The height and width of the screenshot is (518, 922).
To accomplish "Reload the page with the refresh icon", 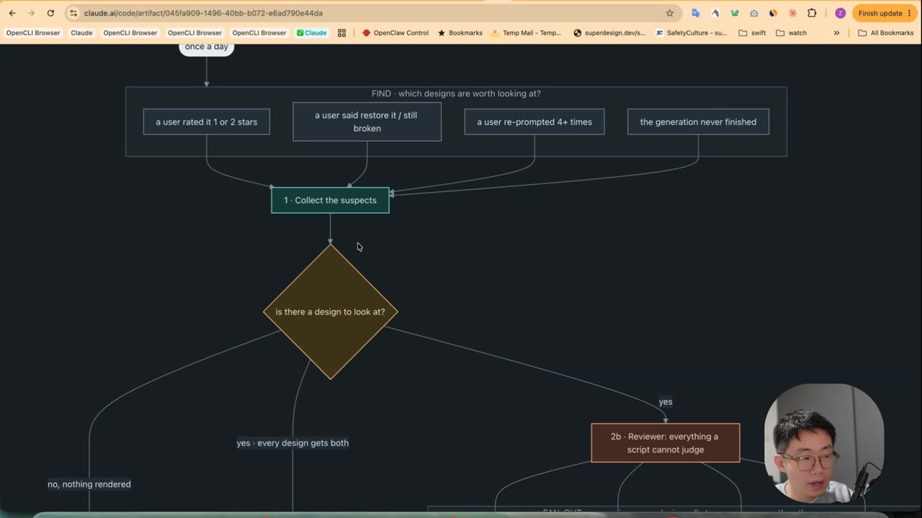I will (x=50, y=13).
